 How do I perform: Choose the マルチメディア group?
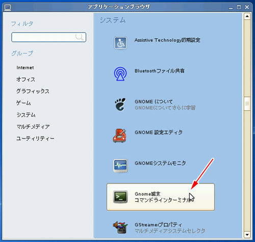click(x=33, y=126)
